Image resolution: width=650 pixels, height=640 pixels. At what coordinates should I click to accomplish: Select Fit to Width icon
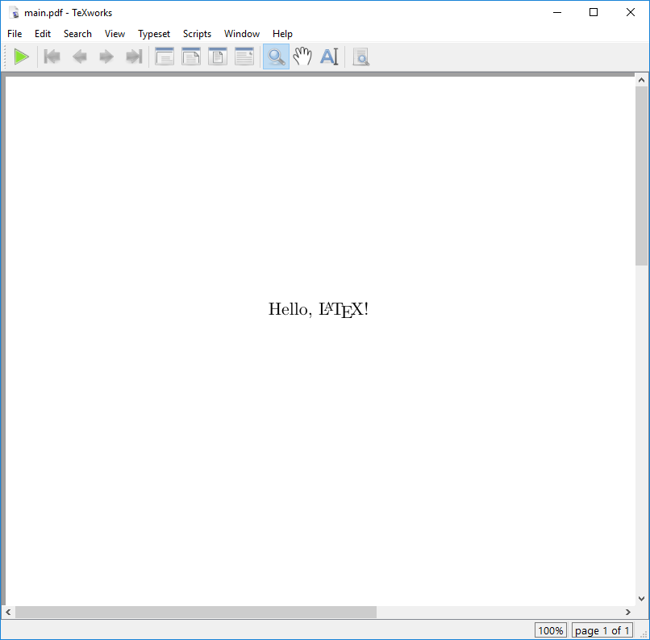[191, 56]
